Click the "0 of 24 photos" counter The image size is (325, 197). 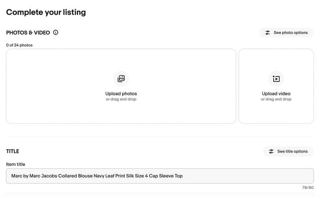tap(19, 45)
